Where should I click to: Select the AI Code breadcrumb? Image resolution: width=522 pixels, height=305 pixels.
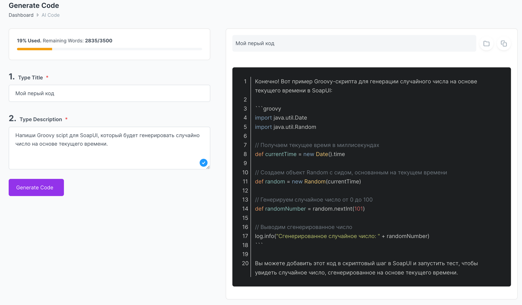51,15
